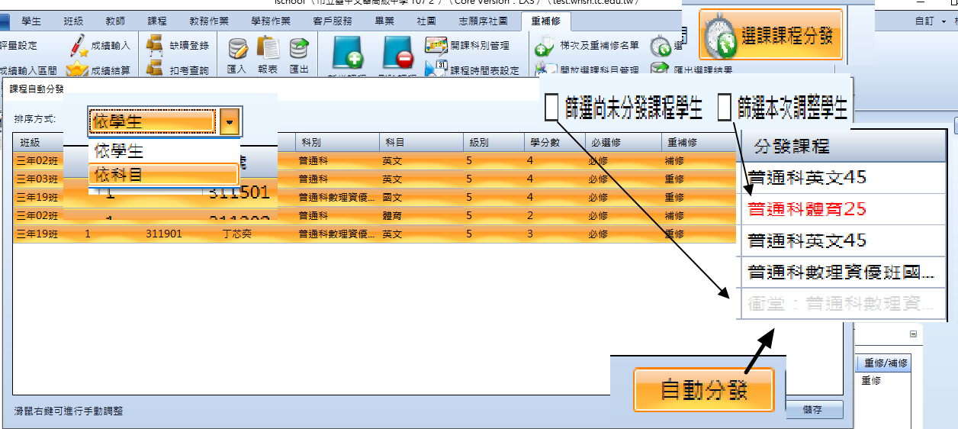Image resolution: width=958 pixels, height=429 pixels.
Task: Open 扣考查詢 from the ribbon
Action: (x=177, y=70)
